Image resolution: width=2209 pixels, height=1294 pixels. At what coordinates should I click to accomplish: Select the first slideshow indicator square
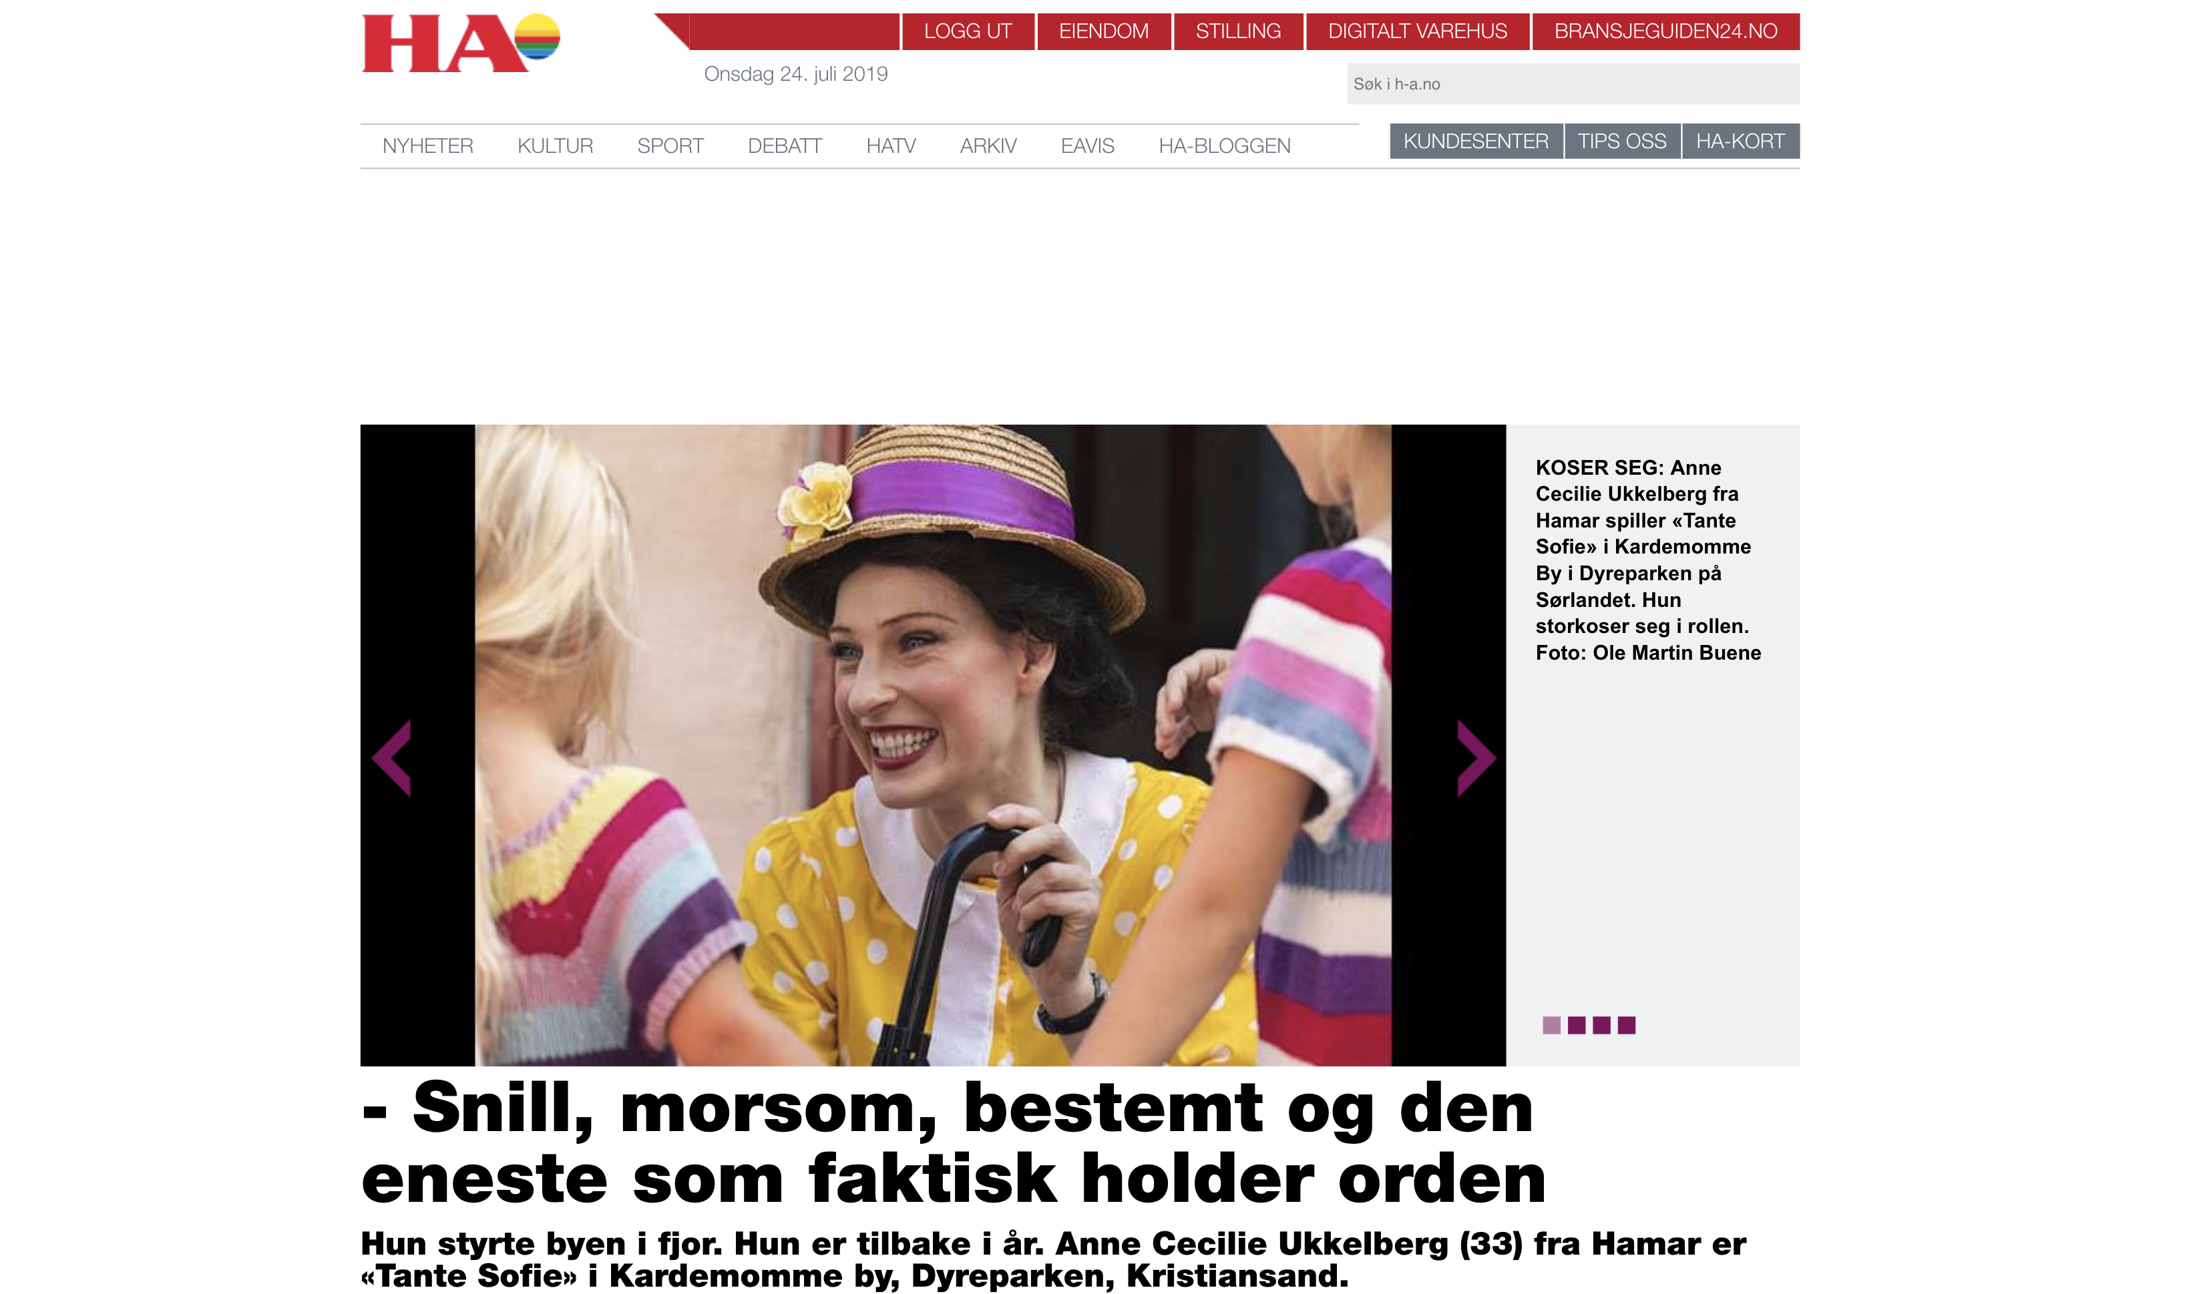point(1551,1025)
